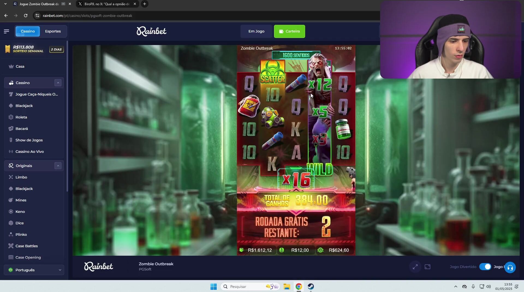Click the sidebar scrollbar
This screenshot has height=292, width=524.
(x=67, y=117)
